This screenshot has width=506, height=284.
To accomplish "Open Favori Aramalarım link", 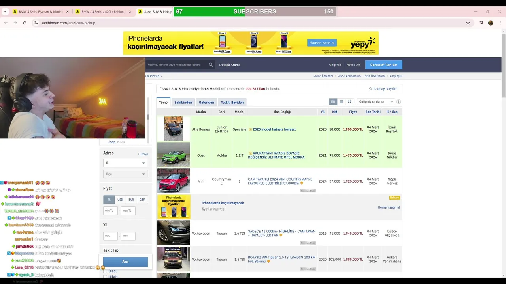I will [x=349, y=76].
